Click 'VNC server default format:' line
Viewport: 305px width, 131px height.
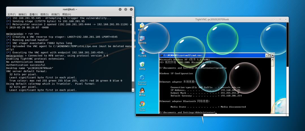[27, 71]
